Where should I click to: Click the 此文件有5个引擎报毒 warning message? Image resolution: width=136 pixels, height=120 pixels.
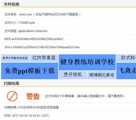(85, 96)
